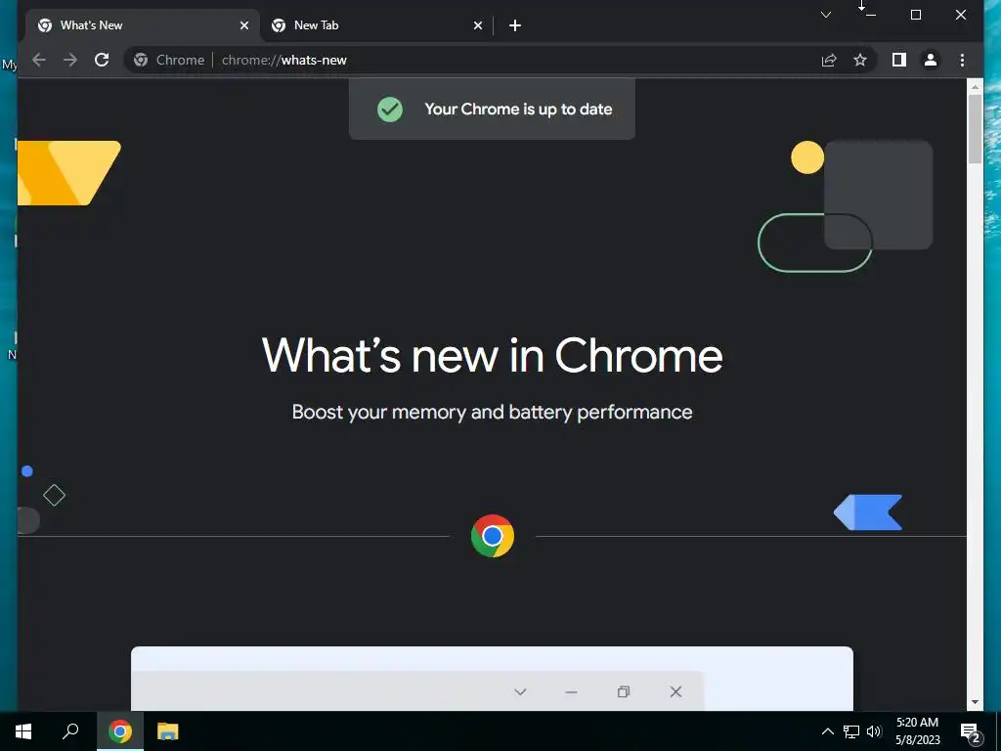Click the green checkmark update icon
Image resolution: width=1001 pixels, height=751 pixels.
pyautogui.click(x=389, y=110)
